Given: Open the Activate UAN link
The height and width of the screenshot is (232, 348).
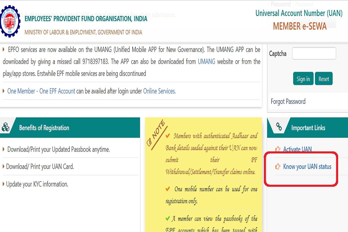Looking at the screenshot, I should coord(298,149).
